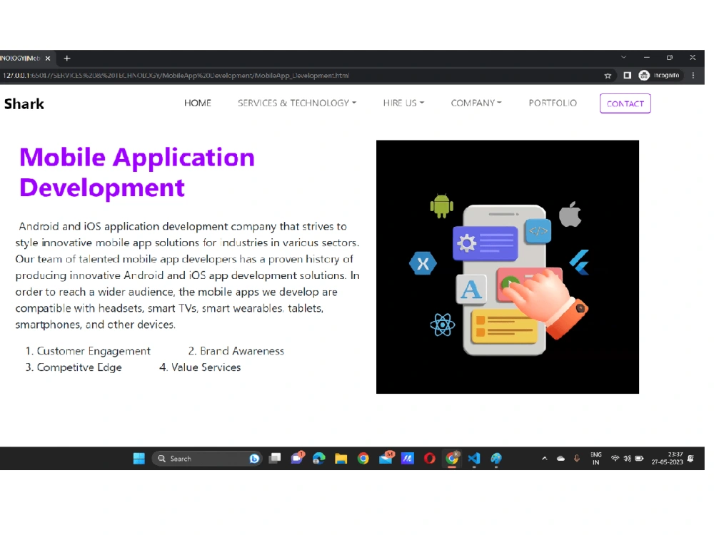Expand COMPANY dropdown menu
714x535 pixels.
click(476, 103)
